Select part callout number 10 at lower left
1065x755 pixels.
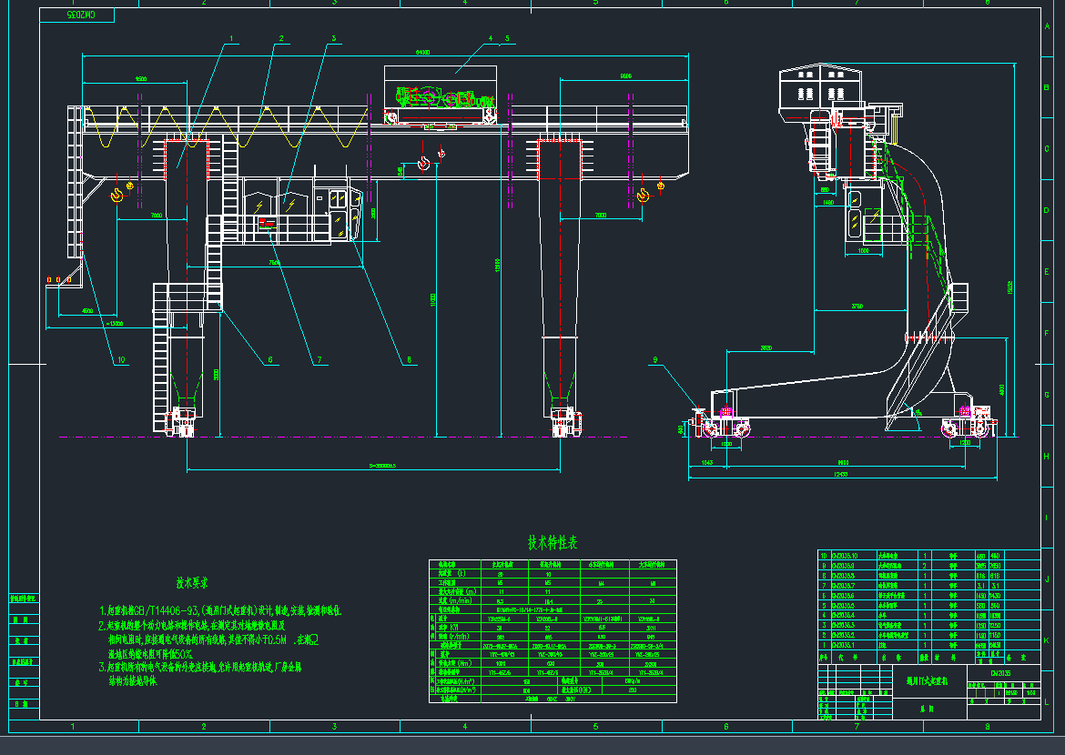[x=120, y=360]
